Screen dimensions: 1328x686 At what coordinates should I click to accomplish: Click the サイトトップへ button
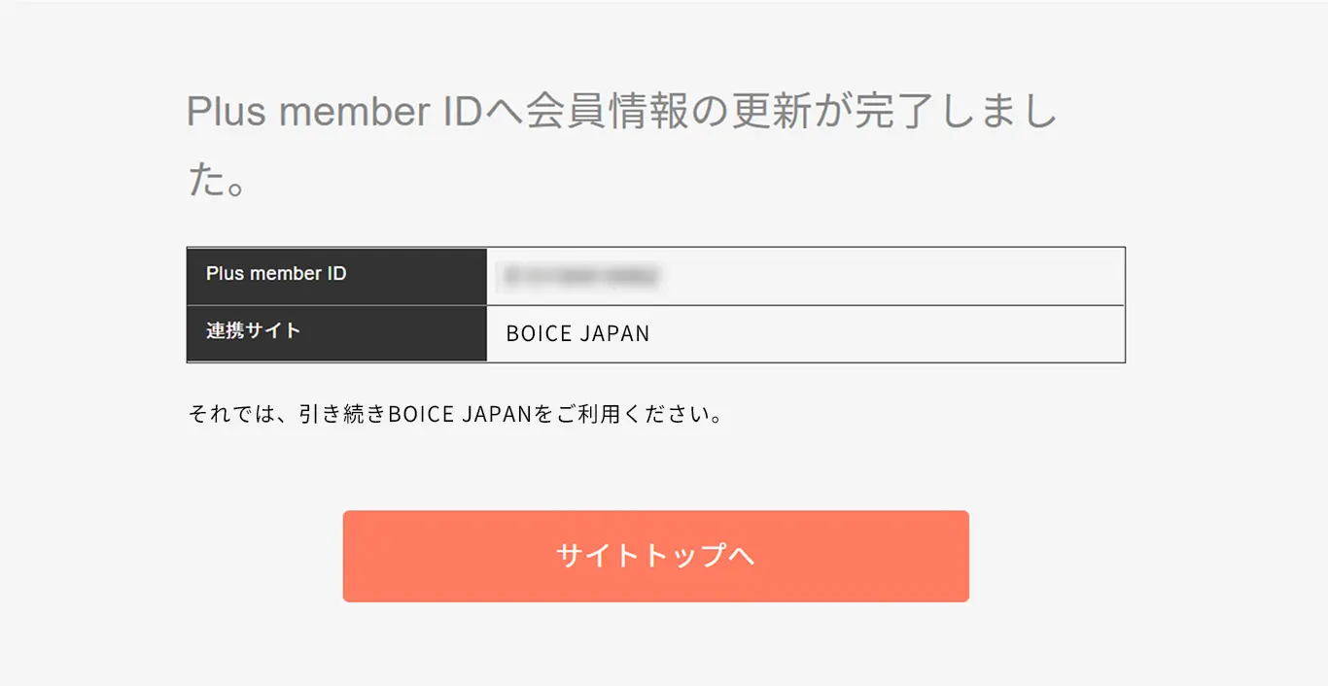[x=655, y=556]
